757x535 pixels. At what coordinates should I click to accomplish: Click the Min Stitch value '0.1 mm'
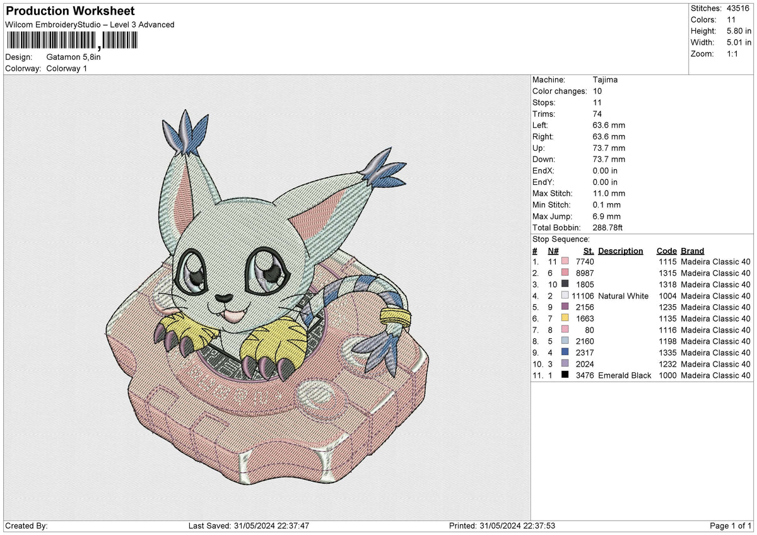click(606, 204)
